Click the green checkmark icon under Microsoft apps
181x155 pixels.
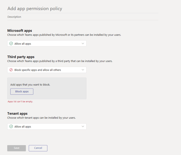click(11, 44)
